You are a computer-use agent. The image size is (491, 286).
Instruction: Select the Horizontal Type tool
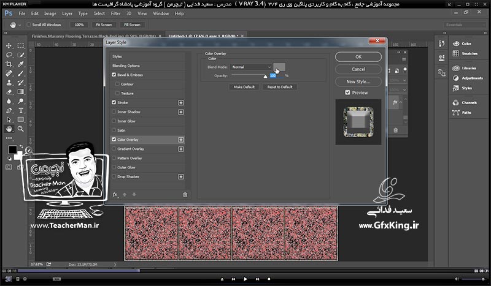click(x=21, y=110)
